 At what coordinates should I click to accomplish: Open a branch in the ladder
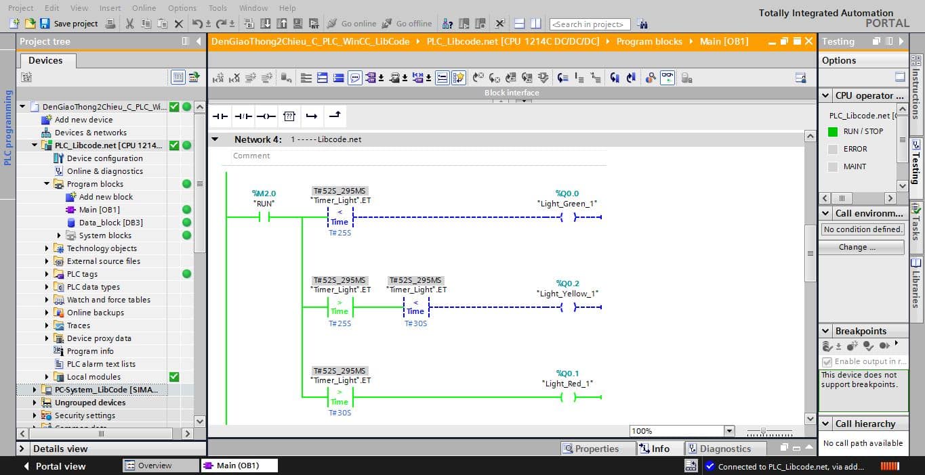pos(312,116)
